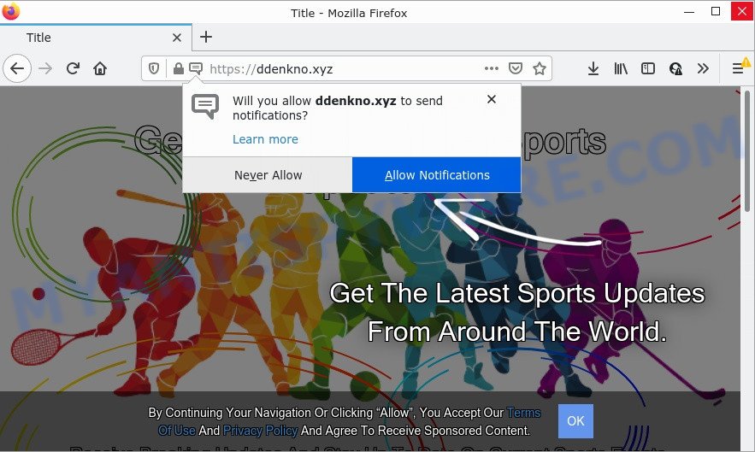The width and height of the screenshot is (755, 452).
Task: Show site security padlock info
Action: point(178,69)
